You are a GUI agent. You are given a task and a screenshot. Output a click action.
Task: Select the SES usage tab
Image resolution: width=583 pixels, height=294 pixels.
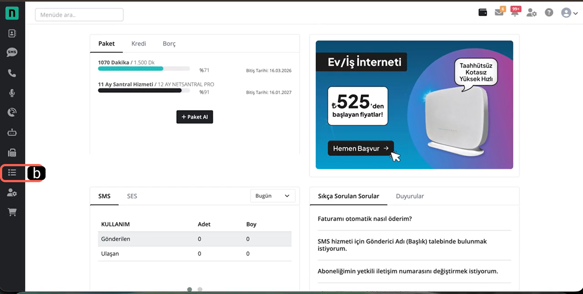pos(132,196)
